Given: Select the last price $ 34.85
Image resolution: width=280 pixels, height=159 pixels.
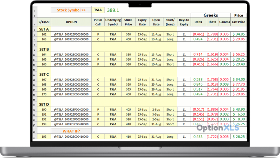Looking at the screenshot, I should [x=238, y=34].
